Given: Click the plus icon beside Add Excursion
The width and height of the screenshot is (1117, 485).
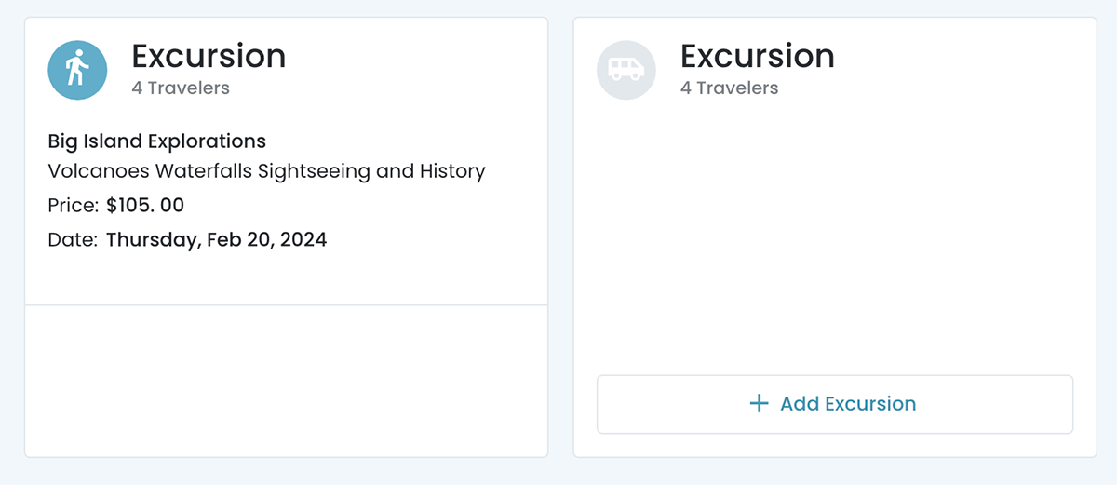Looking at the screenshot, I should (x=760, y=404).
